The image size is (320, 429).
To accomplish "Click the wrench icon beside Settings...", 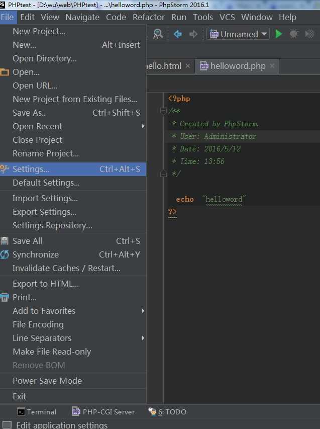I will coord(5,169).
